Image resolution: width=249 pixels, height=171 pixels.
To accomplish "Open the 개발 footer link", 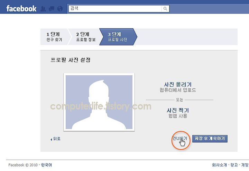I will click(245, 165).
